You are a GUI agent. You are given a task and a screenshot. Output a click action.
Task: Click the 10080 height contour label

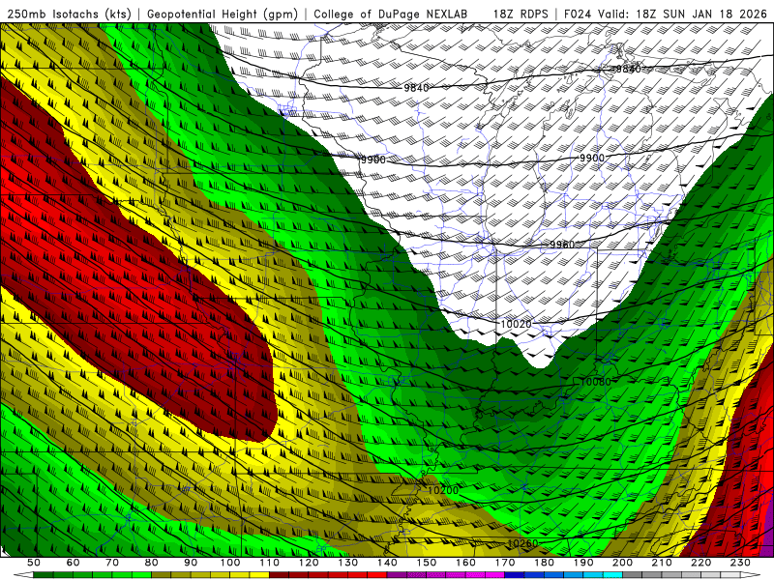(x=595, y=381)
